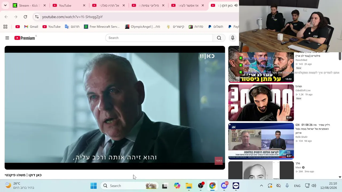Image resolution: width=342 pixels, height=192 pixels.
Task: Open the Gmail bookmark
Action: pyautogui.click(x=31, y=27)
